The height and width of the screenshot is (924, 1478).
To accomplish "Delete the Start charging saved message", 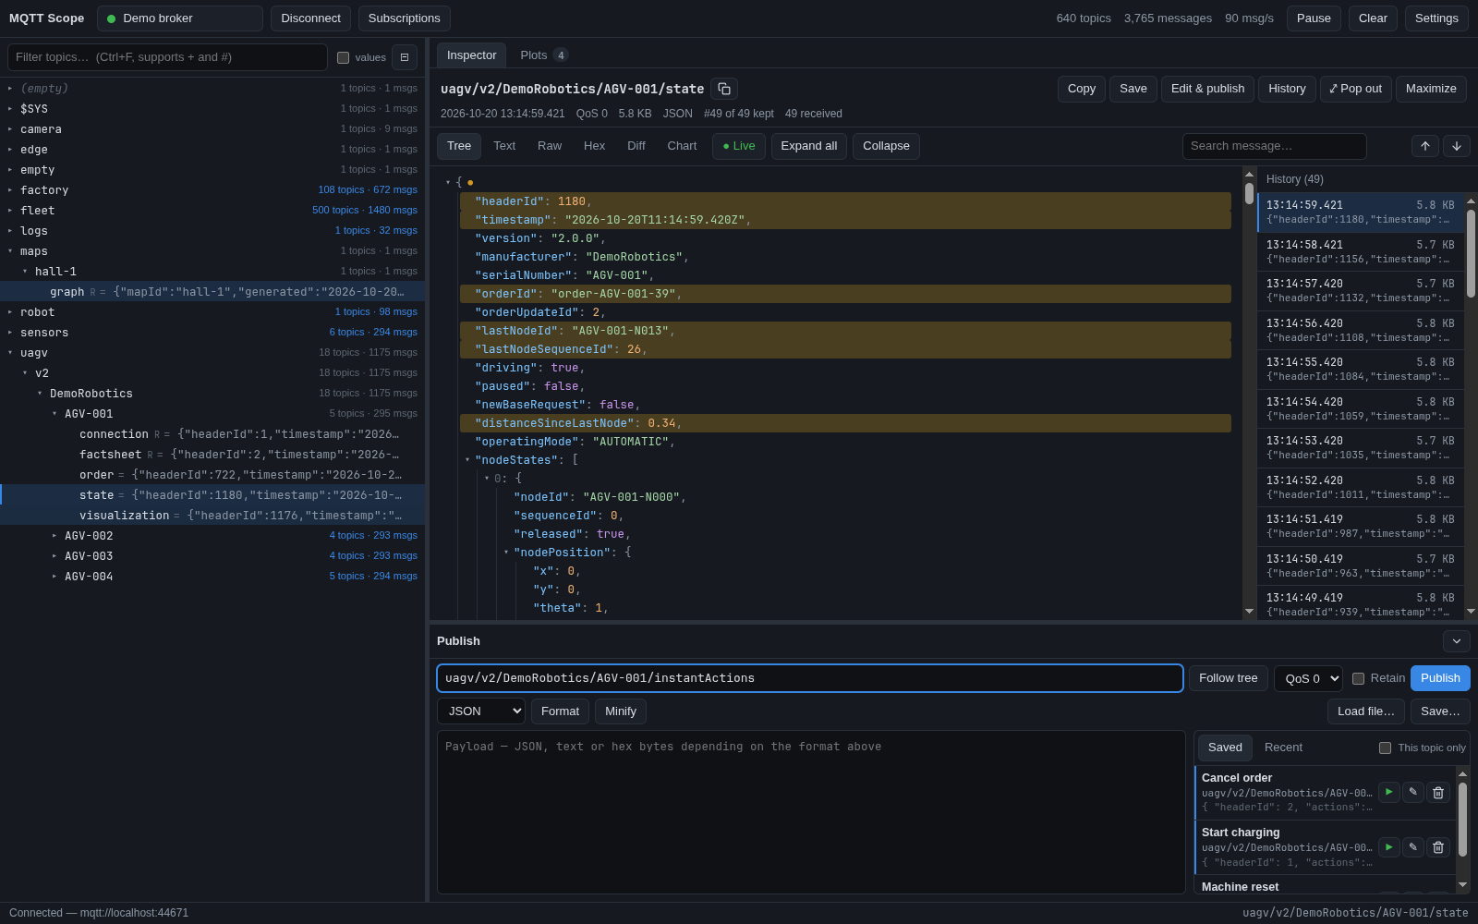I will [1438, 847].
